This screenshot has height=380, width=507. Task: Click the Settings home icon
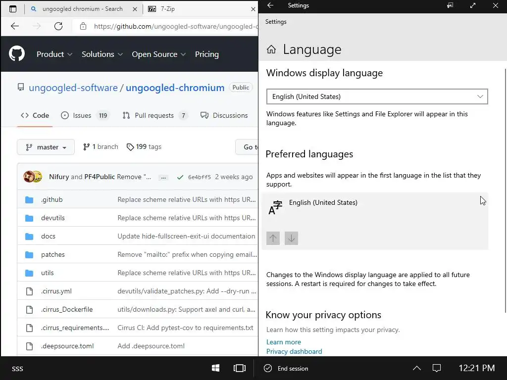271,49
